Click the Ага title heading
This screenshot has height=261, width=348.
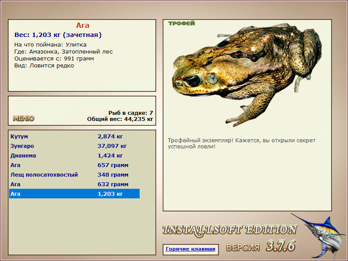[83, 25]
